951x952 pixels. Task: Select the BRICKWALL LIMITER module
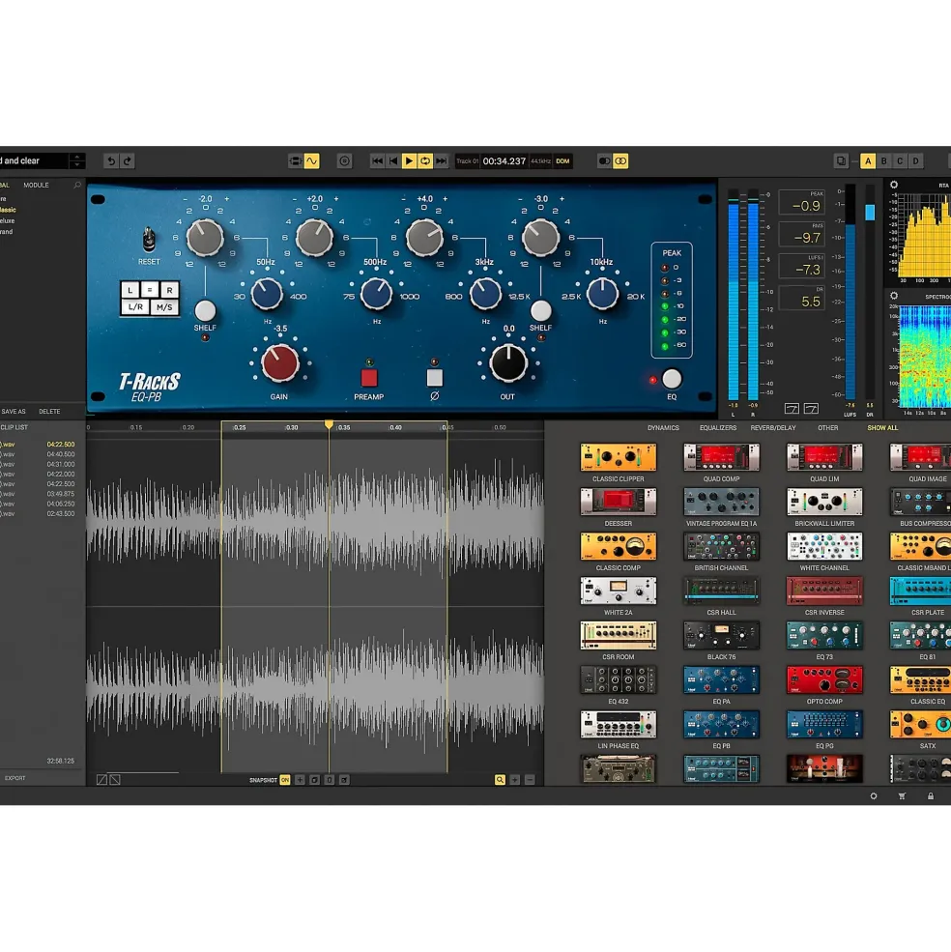824,503
